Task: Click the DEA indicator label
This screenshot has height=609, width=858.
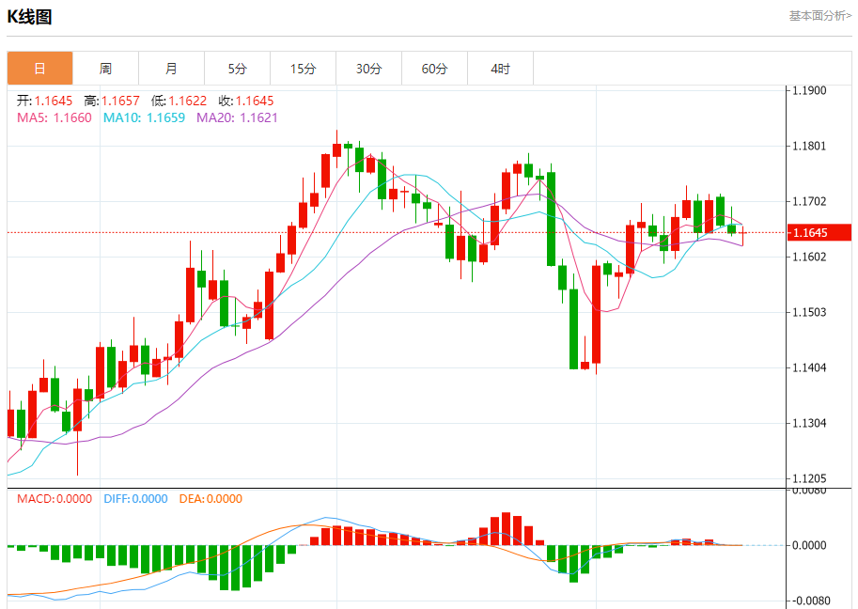Action: click(x=211, y=499)
